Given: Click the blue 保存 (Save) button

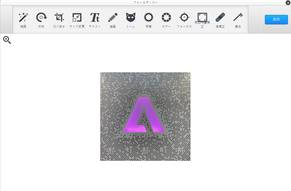Looking at the screenshot, I should pyautogui.click(x=276, y=19).
